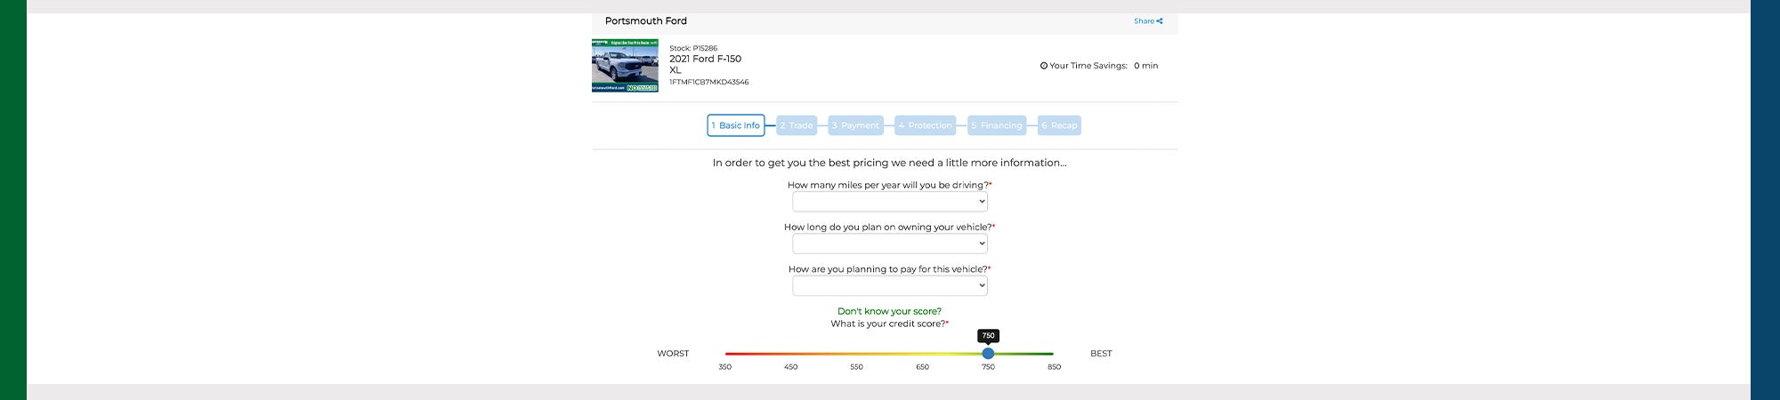Open the Protection step tab
Image resolution: width=1780 pixels, height=400 pixels.
926,125
